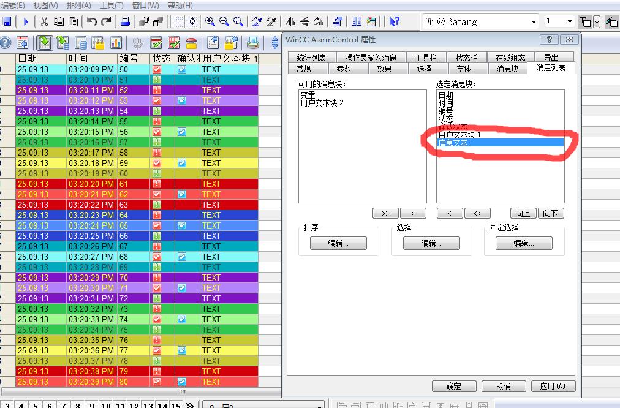The image size is (620, 408).
Task: Click the Save icon in the top toolbar
Action: pyautogui.click(x=7, y=21)
